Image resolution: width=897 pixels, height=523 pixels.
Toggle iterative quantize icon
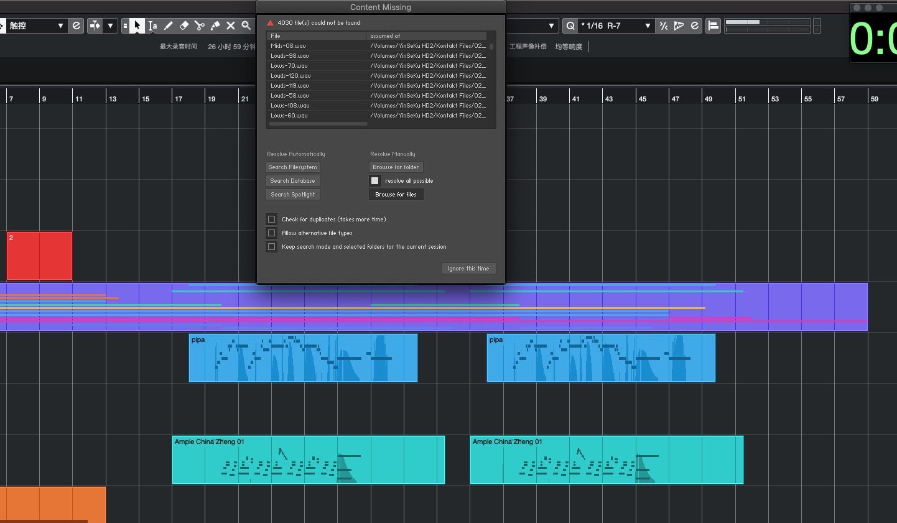pyautogui.click(x=663, y=25)
